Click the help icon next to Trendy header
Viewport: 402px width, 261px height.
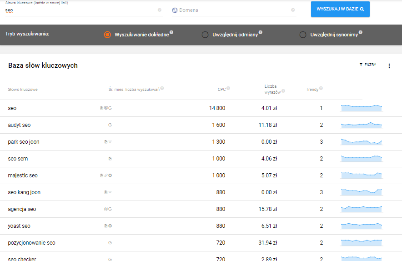click(x=321, y=88)
